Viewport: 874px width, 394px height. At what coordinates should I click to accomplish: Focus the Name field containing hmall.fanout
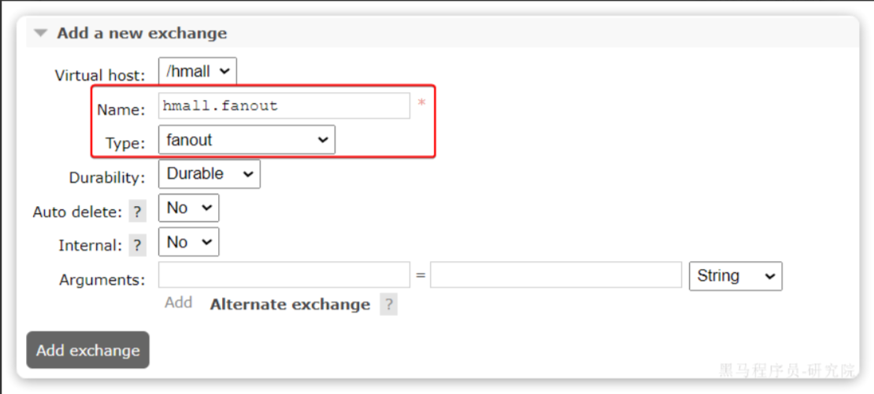pyautogui.click(x=283, y=105)
